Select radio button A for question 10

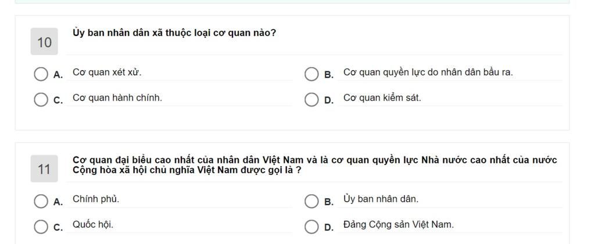point(41,74)
